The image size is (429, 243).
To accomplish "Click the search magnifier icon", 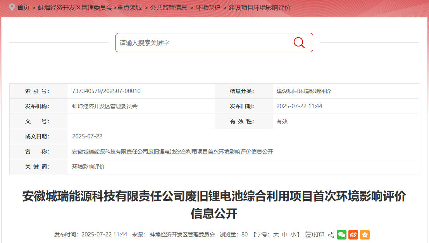I will click(298, 43).
